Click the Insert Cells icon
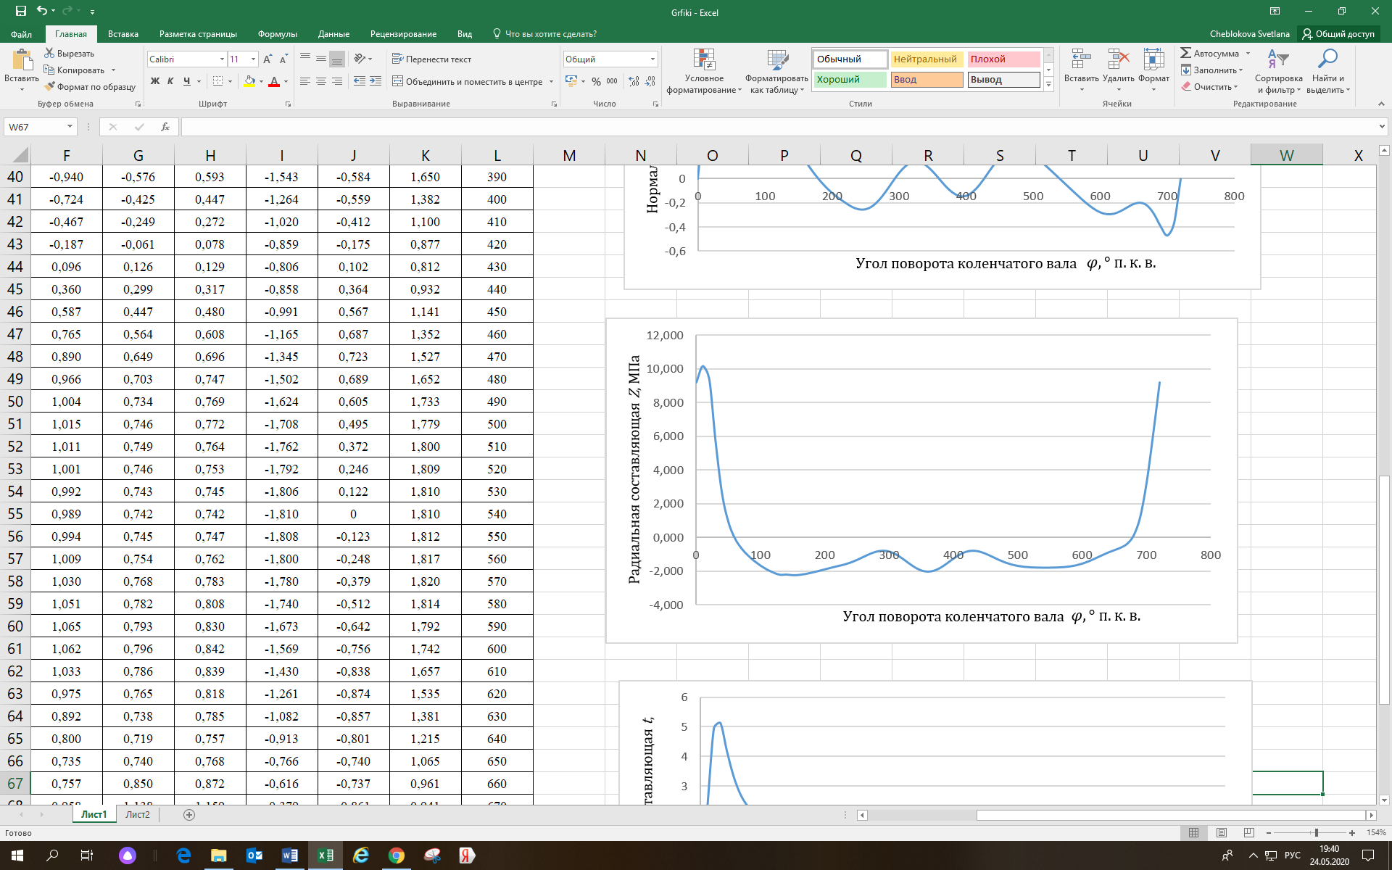Image resolution: width=1392 pixels, height=870 pixels. (x=1081, y=60)
